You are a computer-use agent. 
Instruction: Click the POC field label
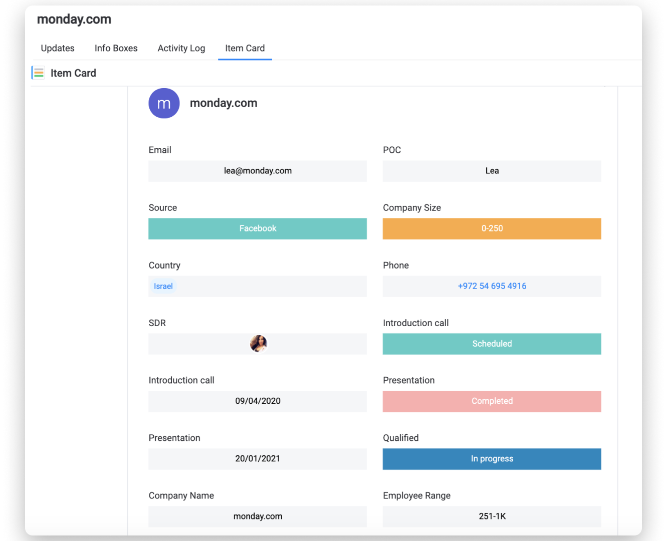coord(392,150)
